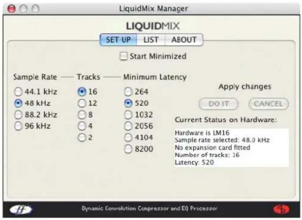Click the Focusrite logo icon in footer

coord(21,209)
